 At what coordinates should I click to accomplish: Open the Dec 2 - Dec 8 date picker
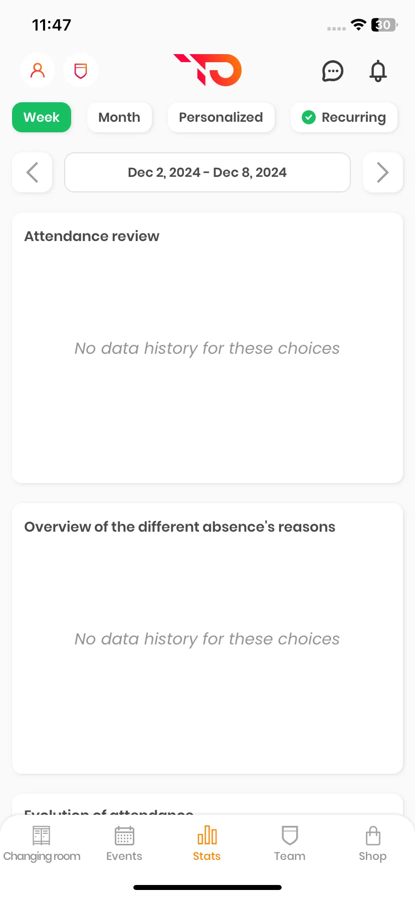(207, 172)
